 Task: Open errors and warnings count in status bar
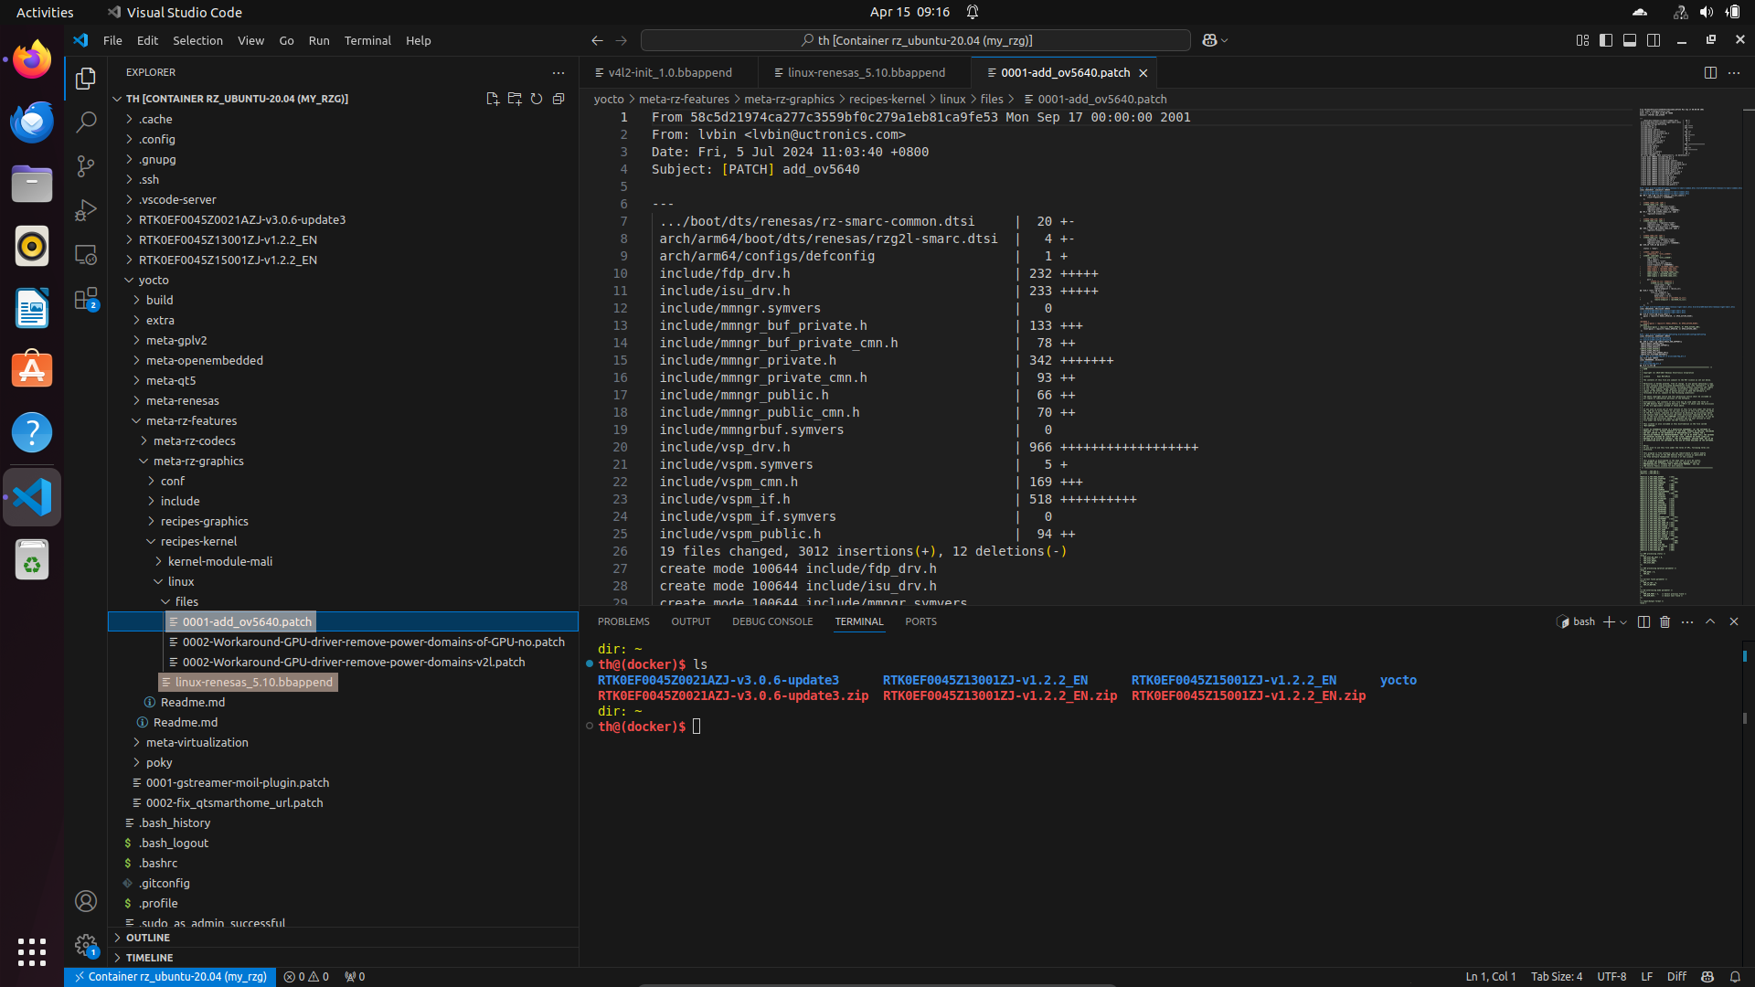tap(306, 976)
